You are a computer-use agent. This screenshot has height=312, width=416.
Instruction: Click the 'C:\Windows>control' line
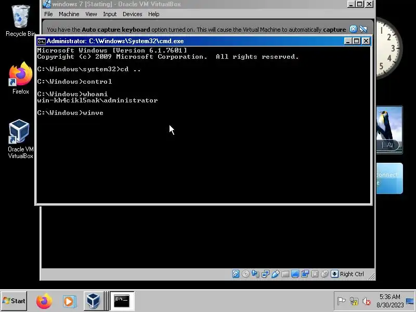pos(74,82)
